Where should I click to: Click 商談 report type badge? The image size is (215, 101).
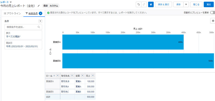pos(45,6)
